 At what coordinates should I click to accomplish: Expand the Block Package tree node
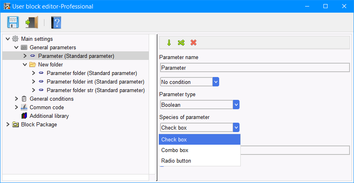pyautogui.click(x=8, y=124)
